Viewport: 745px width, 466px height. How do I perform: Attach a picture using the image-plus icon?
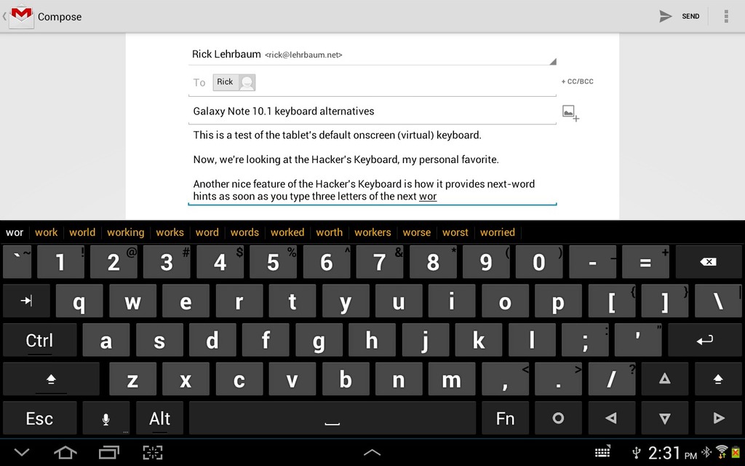[570, 113]
